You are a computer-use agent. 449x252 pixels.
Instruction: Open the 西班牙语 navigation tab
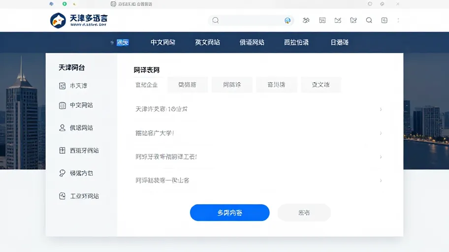296,42
